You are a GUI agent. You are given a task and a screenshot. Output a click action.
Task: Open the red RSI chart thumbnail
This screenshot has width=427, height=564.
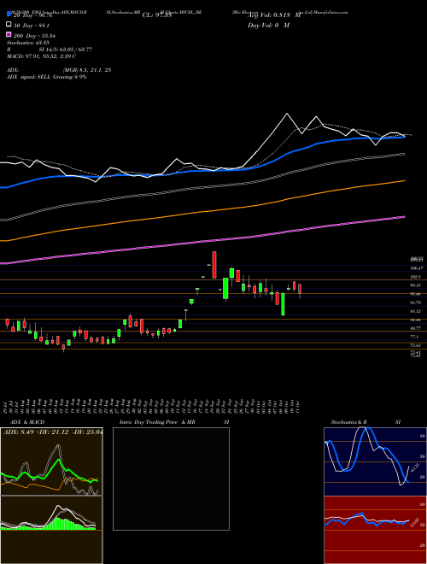coord(375,530)
